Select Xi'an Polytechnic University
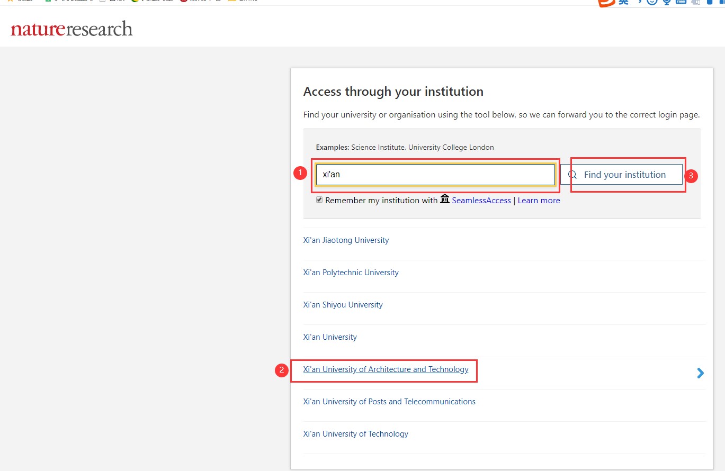 pos(351,273)
